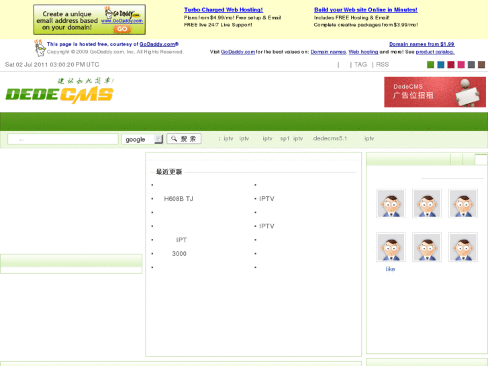Open the article titled IPT
This screenshot has width=488, height=366.
pyautogui.click(x=181, y=240)
